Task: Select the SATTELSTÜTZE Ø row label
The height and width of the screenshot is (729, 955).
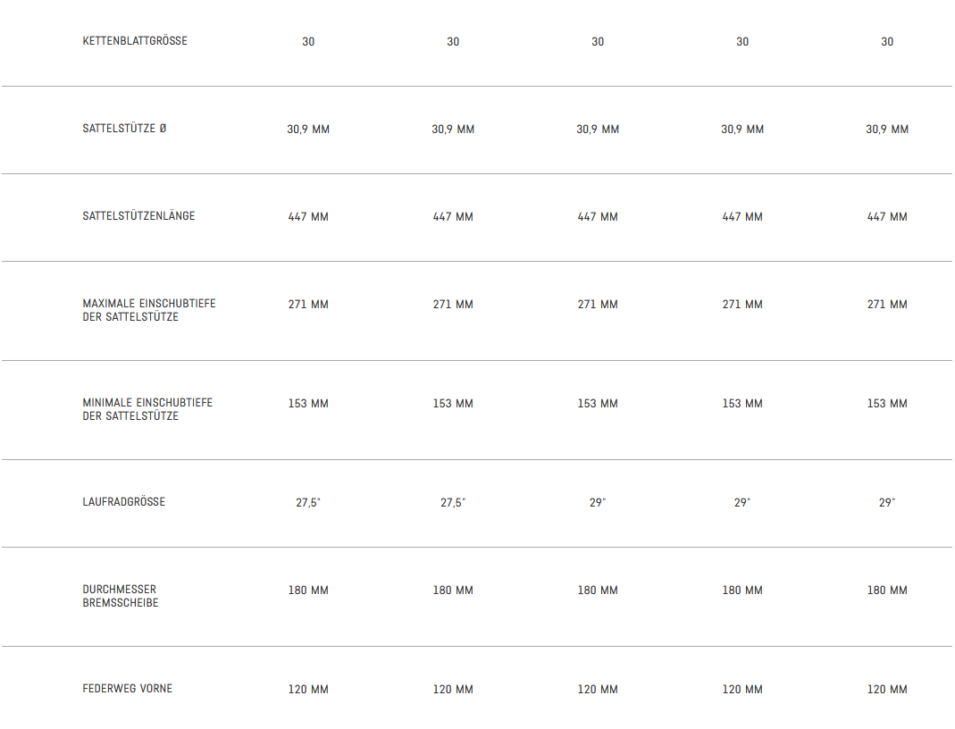Action: pyautogui.click(x=125, y=129)
